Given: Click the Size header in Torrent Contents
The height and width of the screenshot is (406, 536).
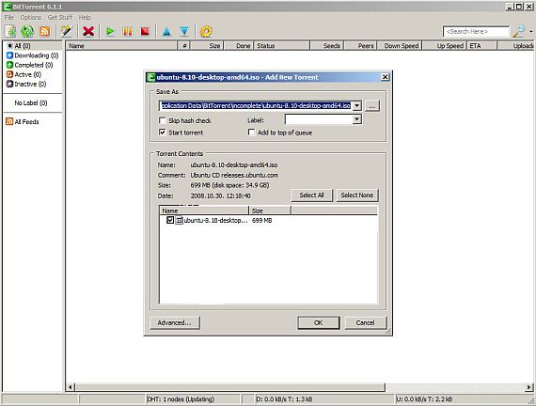Looking at the screenshot, I should pyautogui.click(x=270, y=211).
